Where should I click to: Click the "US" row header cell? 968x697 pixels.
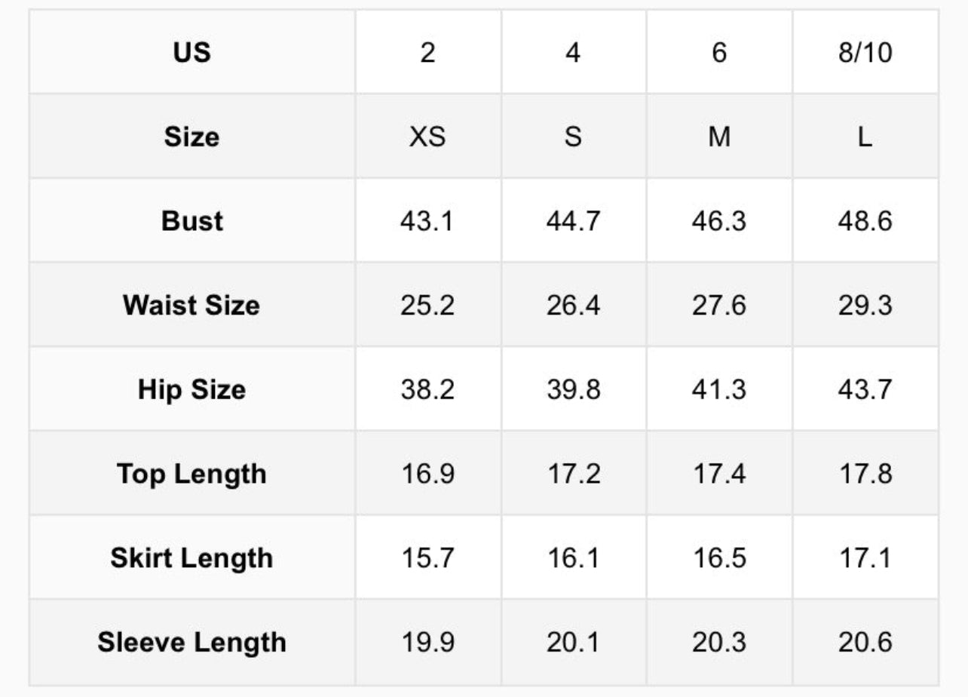(x=191, y=53)
